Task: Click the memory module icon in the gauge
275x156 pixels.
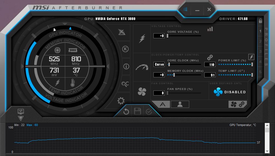Action: [x=73, y=50]
